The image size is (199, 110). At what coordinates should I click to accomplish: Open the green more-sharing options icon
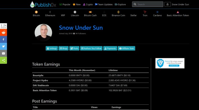3,60
